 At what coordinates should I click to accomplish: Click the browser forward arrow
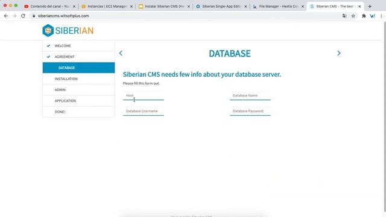coord(14,16)
